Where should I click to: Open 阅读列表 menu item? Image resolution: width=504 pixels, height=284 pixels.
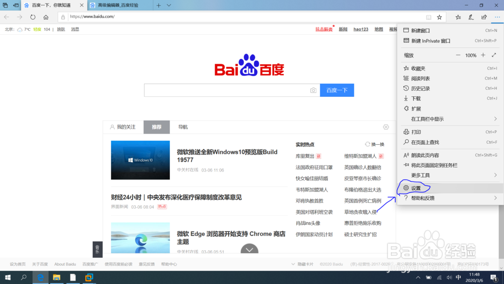coord(450,79)
